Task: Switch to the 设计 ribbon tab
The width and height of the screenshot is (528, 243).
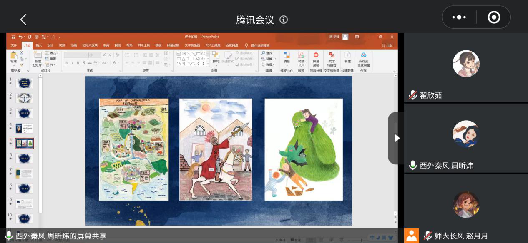Action: 50,45
